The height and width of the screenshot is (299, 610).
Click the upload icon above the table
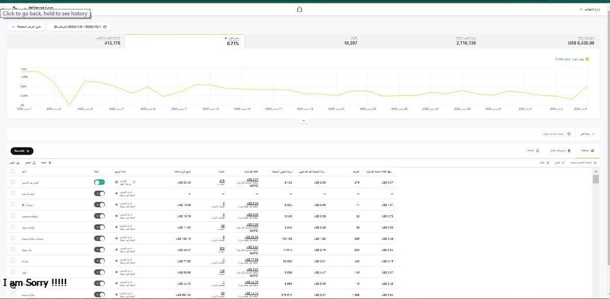point(34,163)
